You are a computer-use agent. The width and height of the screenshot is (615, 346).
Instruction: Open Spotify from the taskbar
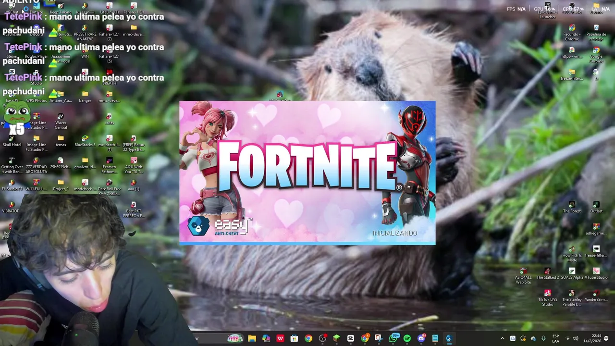click(x=407, y=338)
